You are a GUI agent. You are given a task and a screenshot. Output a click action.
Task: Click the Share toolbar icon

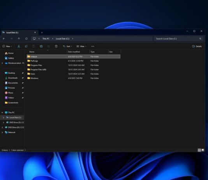49,46
